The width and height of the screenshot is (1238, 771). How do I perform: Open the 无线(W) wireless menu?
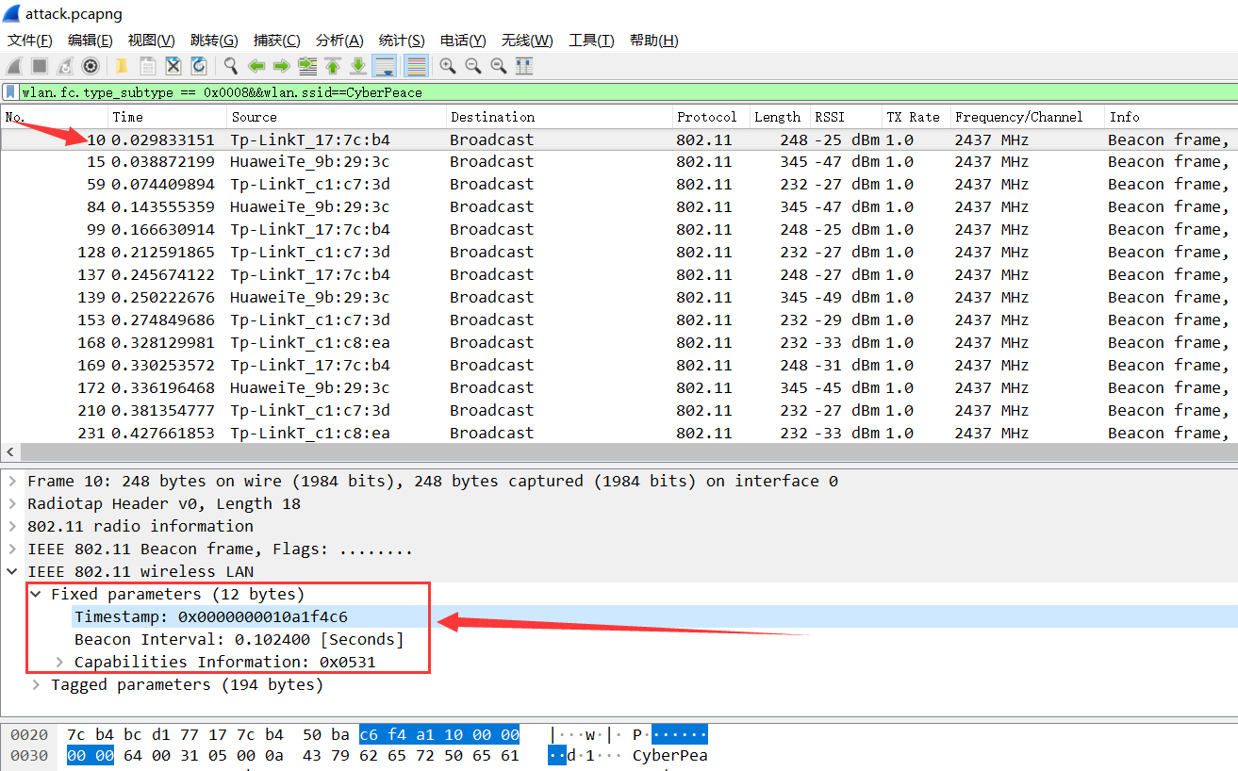pos(527,41)
